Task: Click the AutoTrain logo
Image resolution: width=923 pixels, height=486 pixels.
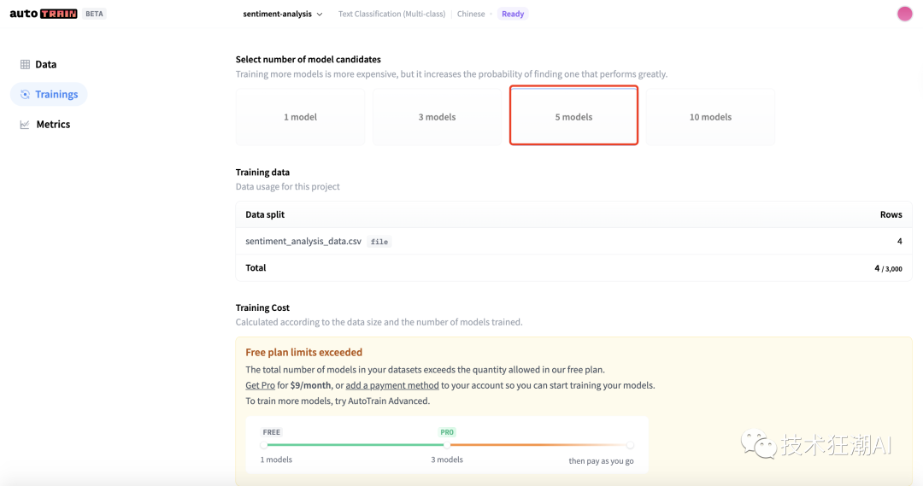Action: pyautogui.click(x=43, y=14)
